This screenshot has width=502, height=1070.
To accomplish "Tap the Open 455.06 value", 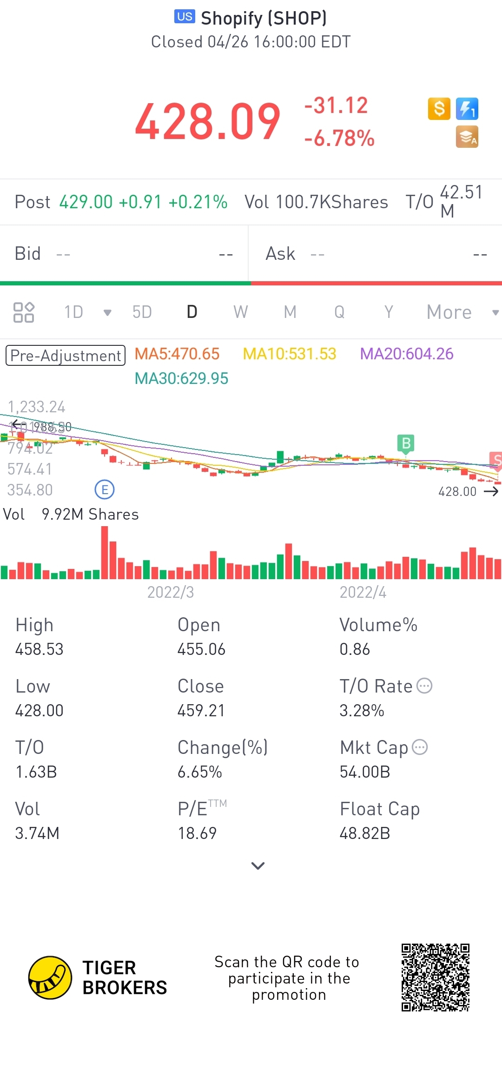I will [201, 649].
